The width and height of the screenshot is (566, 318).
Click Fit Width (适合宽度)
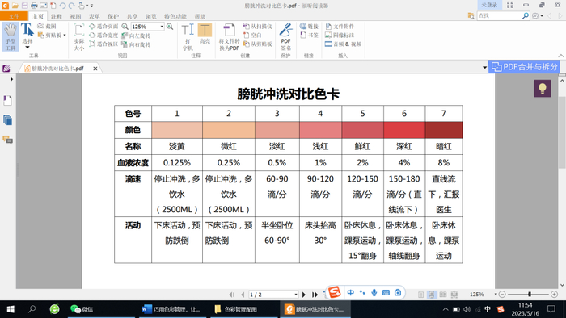tap(103, 36)
